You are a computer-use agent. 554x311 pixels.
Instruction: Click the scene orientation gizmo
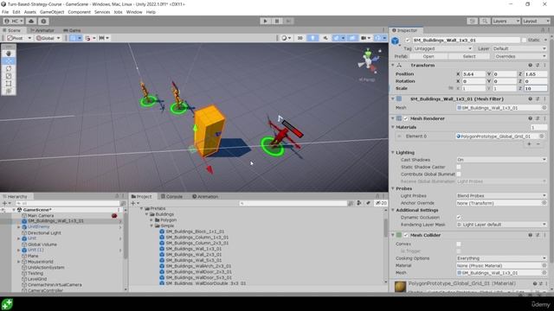(x=368, y=62)
